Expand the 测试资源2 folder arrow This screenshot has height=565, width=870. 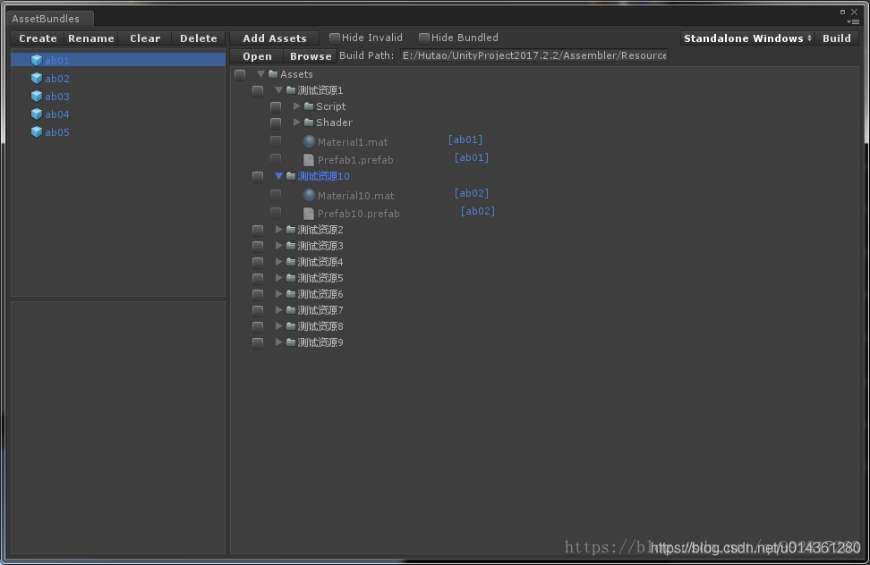click(x=279, y=230)
